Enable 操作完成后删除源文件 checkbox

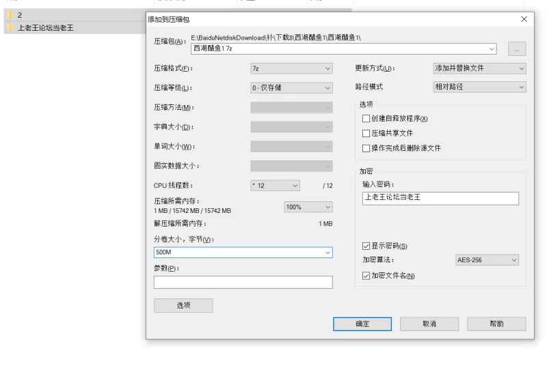pos(366,148)
